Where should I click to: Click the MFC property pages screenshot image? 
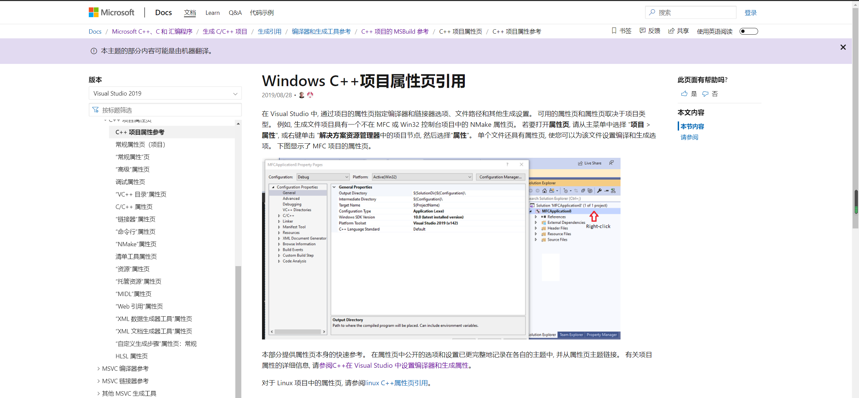441,249
